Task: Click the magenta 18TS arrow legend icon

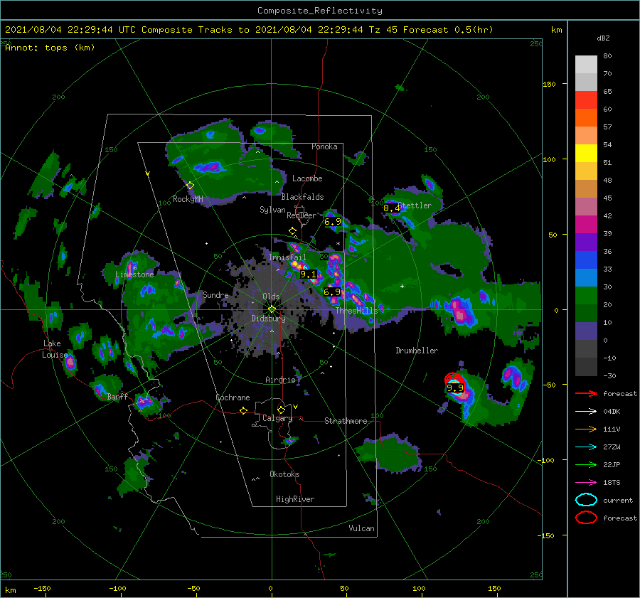Action: point(586,483)
